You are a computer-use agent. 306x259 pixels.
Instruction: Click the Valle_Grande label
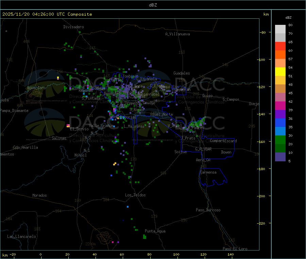(101, 126)
